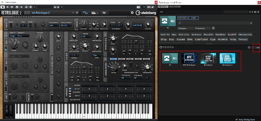Open the distortion Type Tube dropdown

97,55
